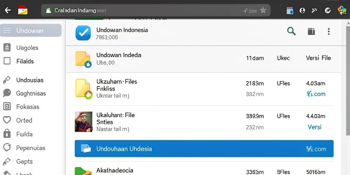Viewport: 350px width, 175px height.
Task: Select Uhdowian in the sidebar
Action: 31,30
